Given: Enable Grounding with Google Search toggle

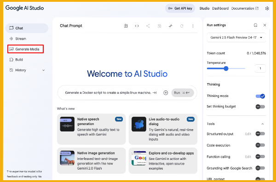Looking at the screenshot, I should 260,168.
